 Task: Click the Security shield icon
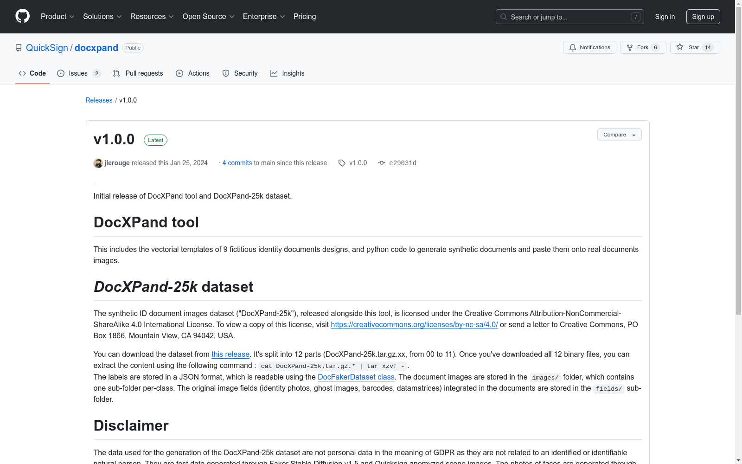[x=226, y=73]
